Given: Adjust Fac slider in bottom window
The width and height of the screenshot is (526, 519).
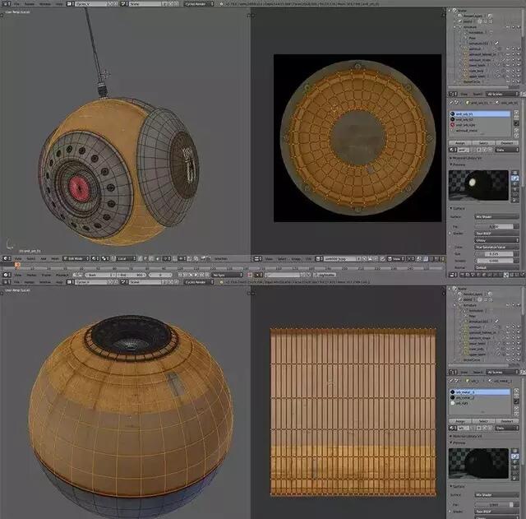Looking at the screenshot, I should point(495,504).
